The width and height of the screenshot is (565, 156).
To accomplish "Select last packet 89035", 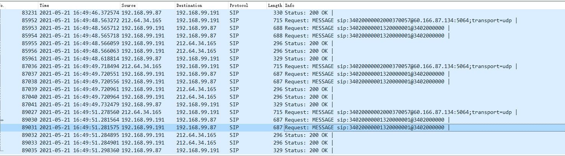I will (153, 150).
